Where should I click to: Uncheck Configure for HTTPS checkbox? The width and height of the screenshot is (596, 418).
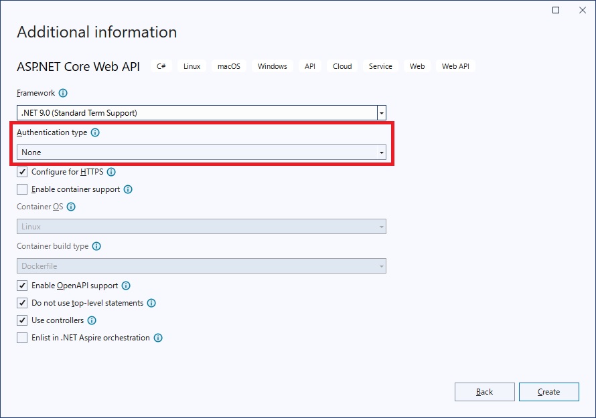pos(22,172)
